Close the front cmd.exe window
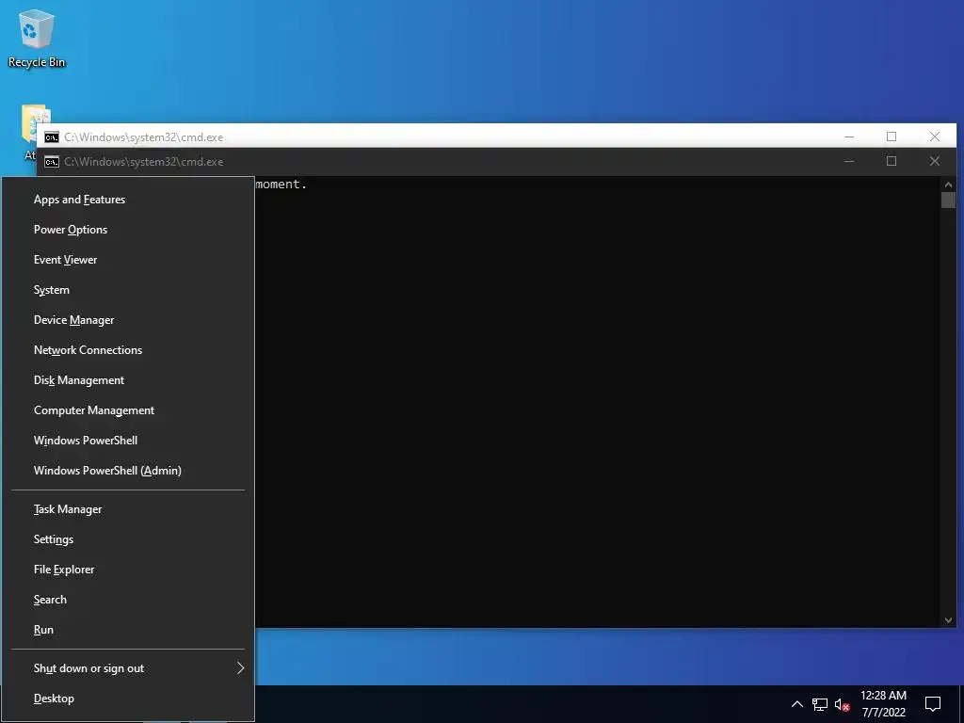 pyautogui.click(x=935, y=161)
